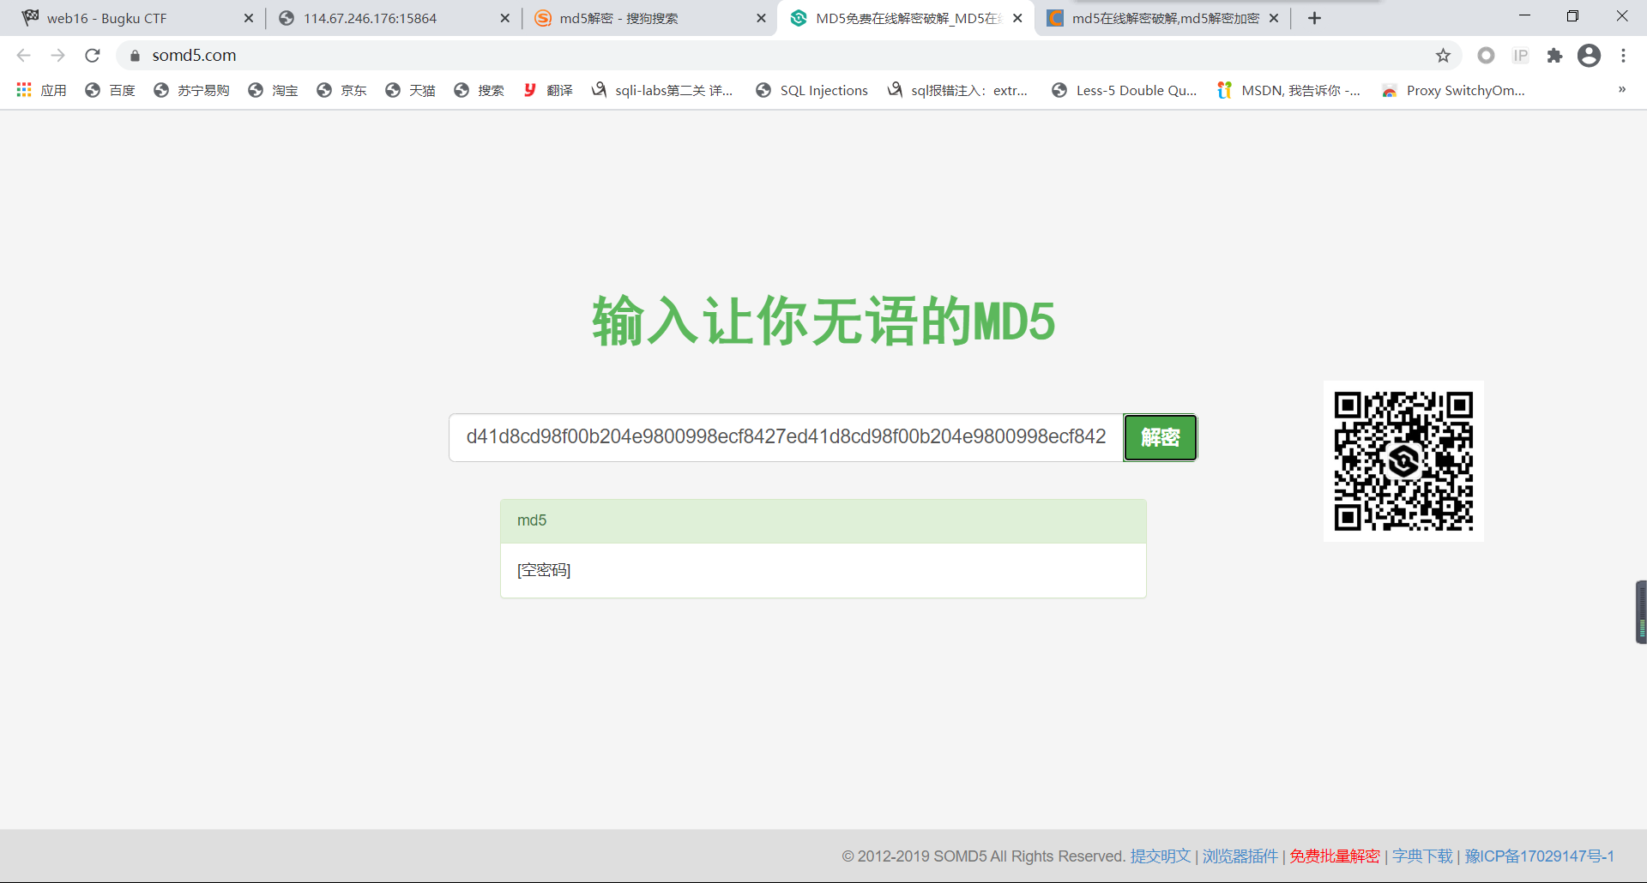
Task: Open the Chrome three-dot menu
Action: point(1623,56)
